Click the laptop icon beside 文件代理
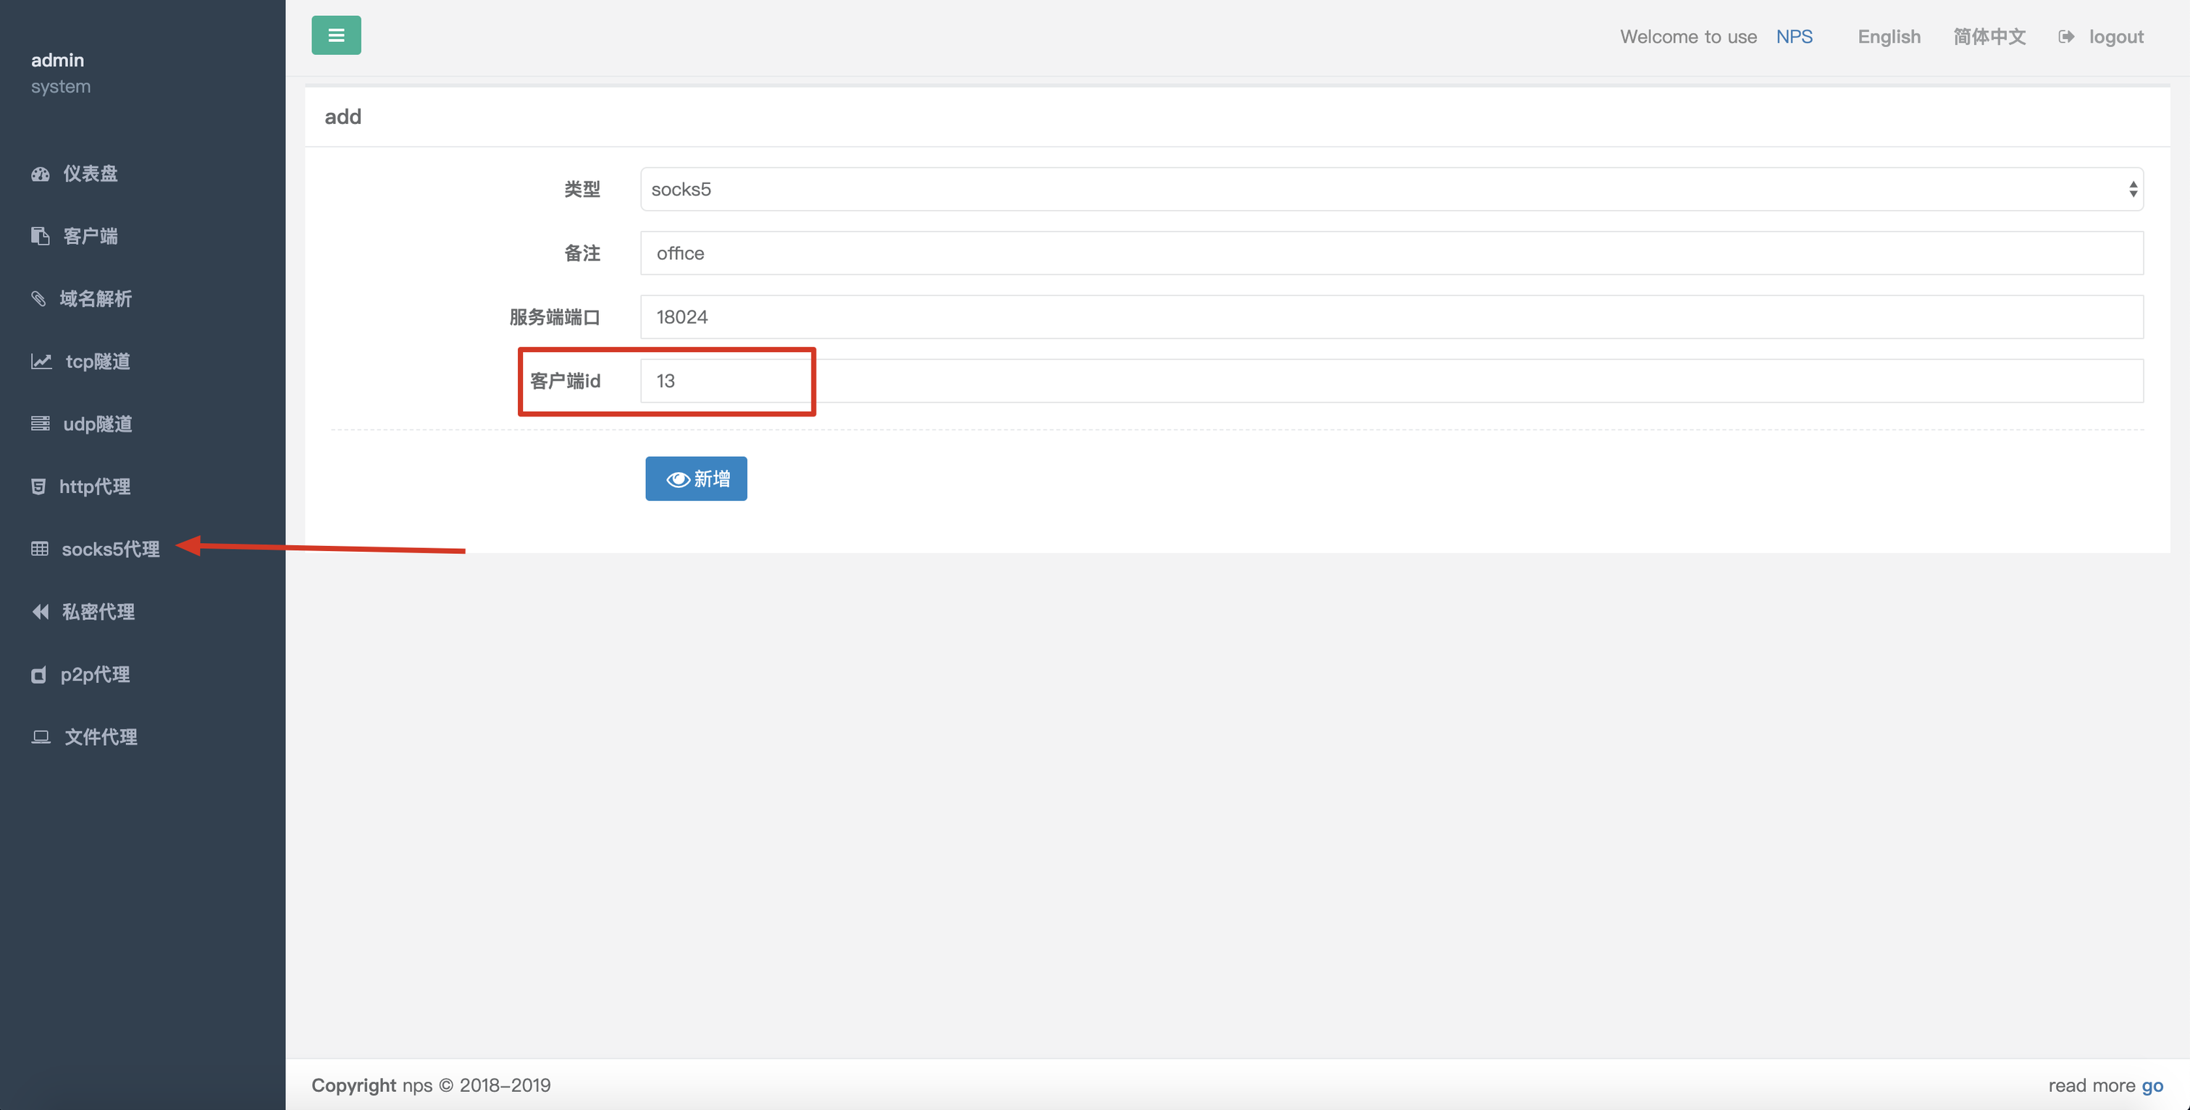The width and height of the screenshot is (2190, 1110). (x=41, y=737)
